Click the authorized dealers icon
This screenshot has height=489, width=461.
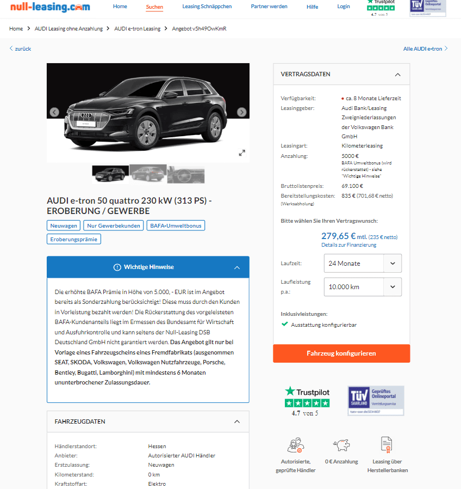[295, 445]
